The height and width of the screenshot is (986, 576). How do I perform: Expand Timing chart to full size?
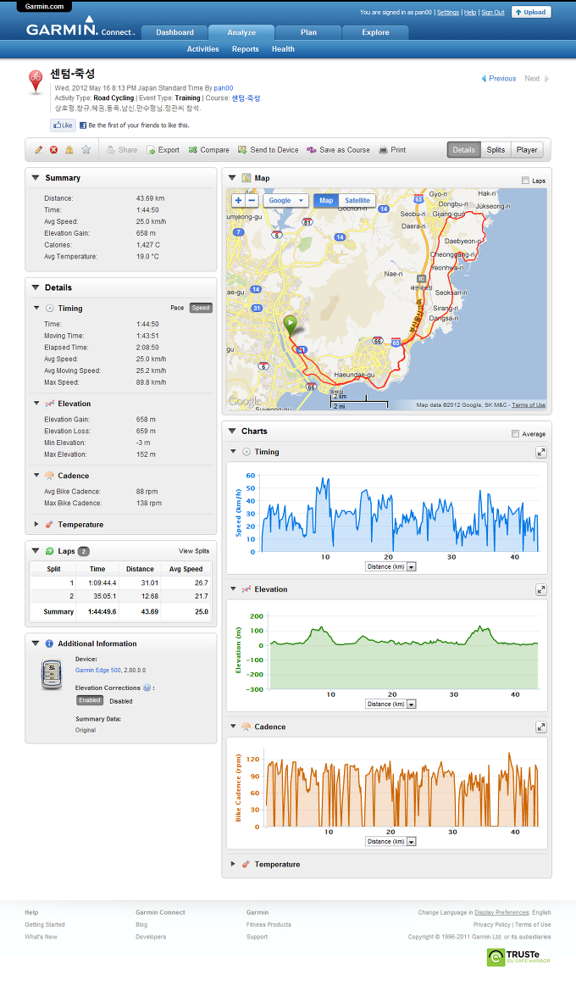point(540,452)
